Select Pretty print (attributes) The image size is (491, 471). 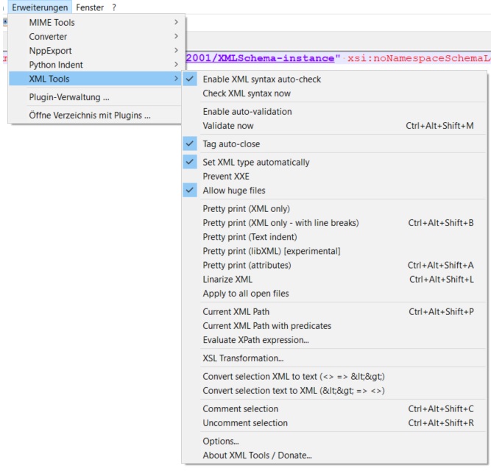(334, 266)
